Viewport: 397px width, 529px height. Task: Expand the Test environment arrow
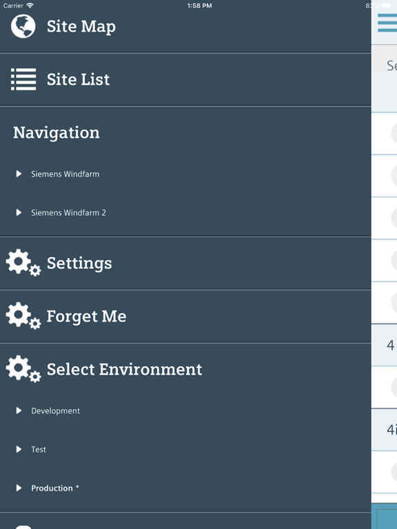pyautogui.click(x=19, y=449)
